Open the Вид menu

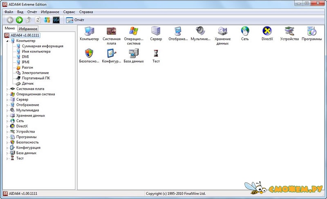(20, 12)
